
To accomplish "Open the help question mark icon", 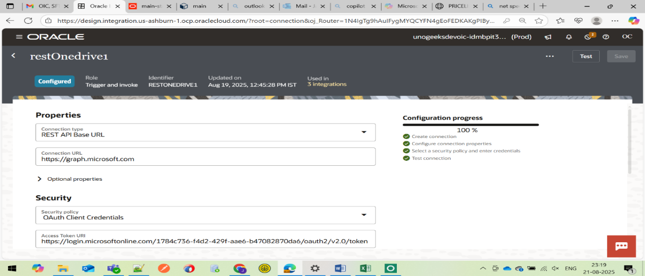I will [x=606, y=37].
